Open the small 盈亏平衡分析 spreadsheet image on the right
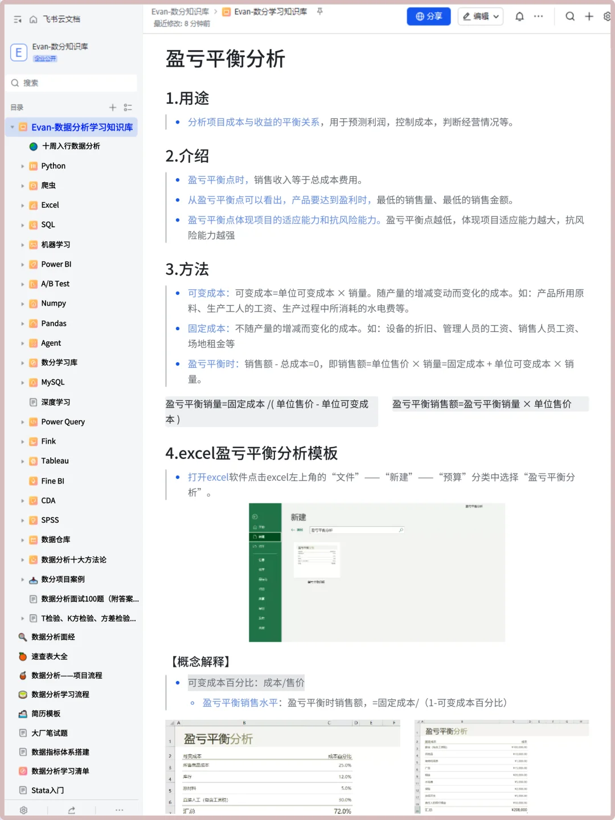This screenshot has width=615, height=820. 502,767
